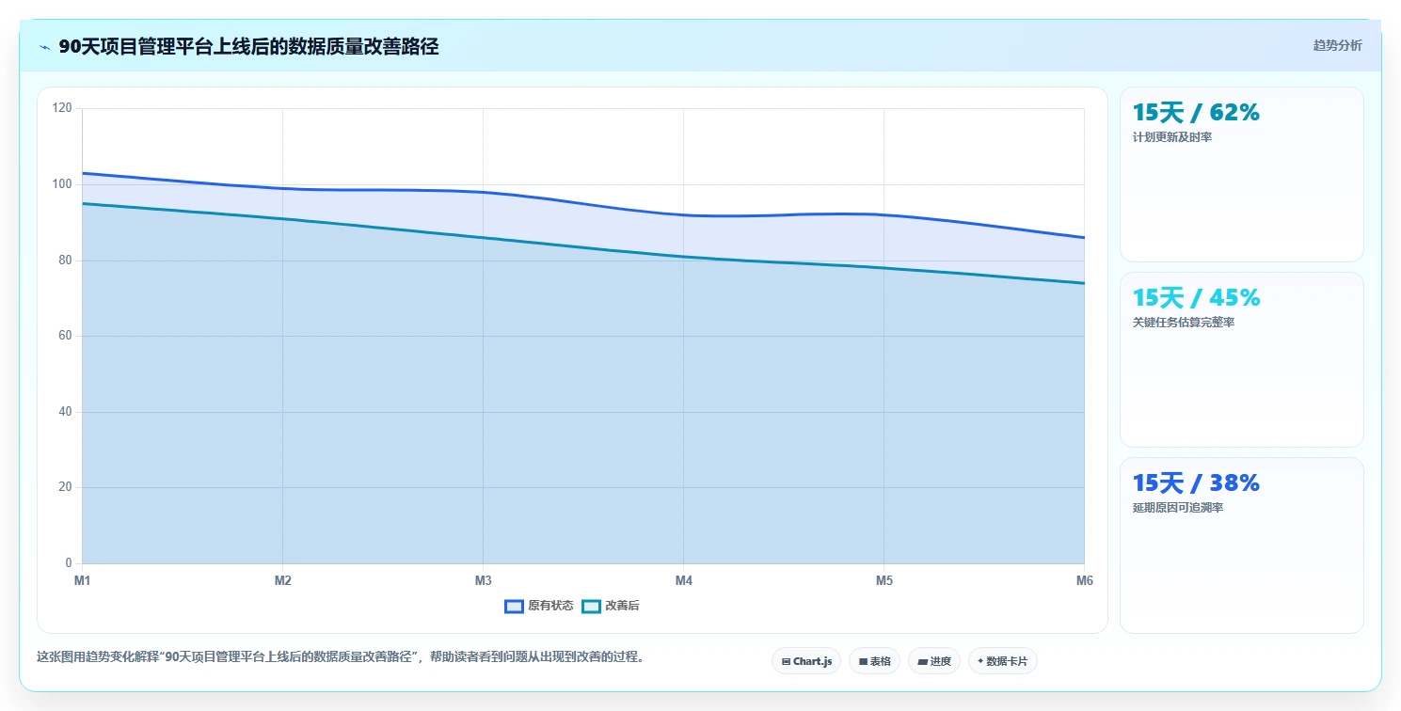Image resolution: width=1401 pixels, height=711 pixels.
Task: Click the blue 原有状态 legend color box
Action: (514, 607)
